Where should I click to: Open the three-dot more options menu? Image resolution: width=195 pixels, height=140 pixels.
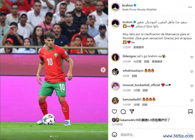[190, 7]
